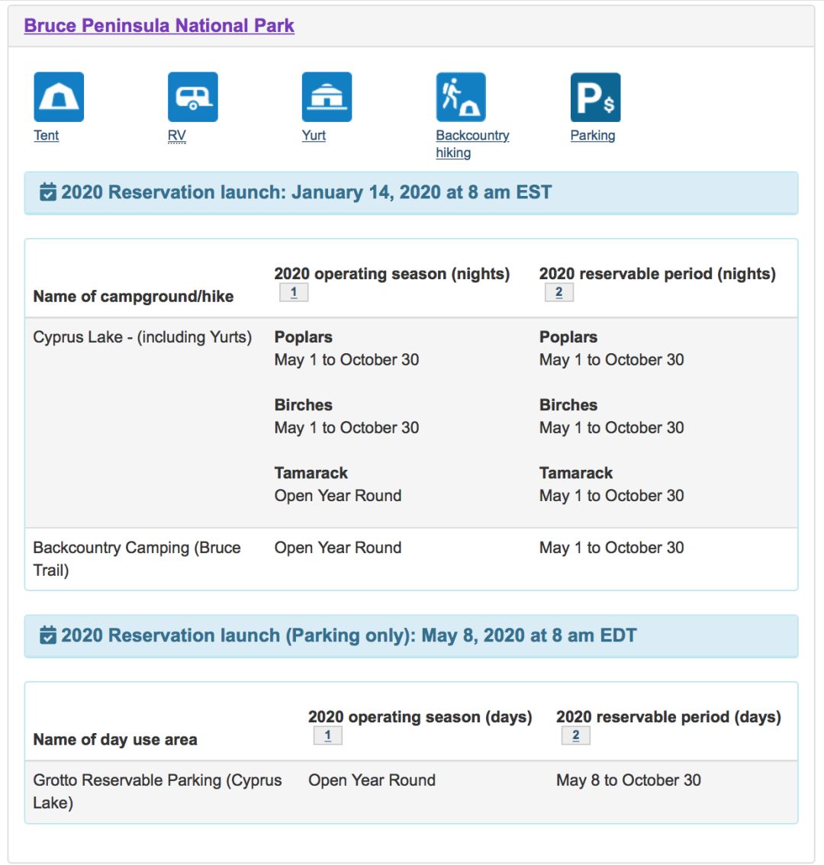The width and height of the screenshot is (824, 865).
Task: Follow the Yurt text link
Action: [x=314, y=136]
